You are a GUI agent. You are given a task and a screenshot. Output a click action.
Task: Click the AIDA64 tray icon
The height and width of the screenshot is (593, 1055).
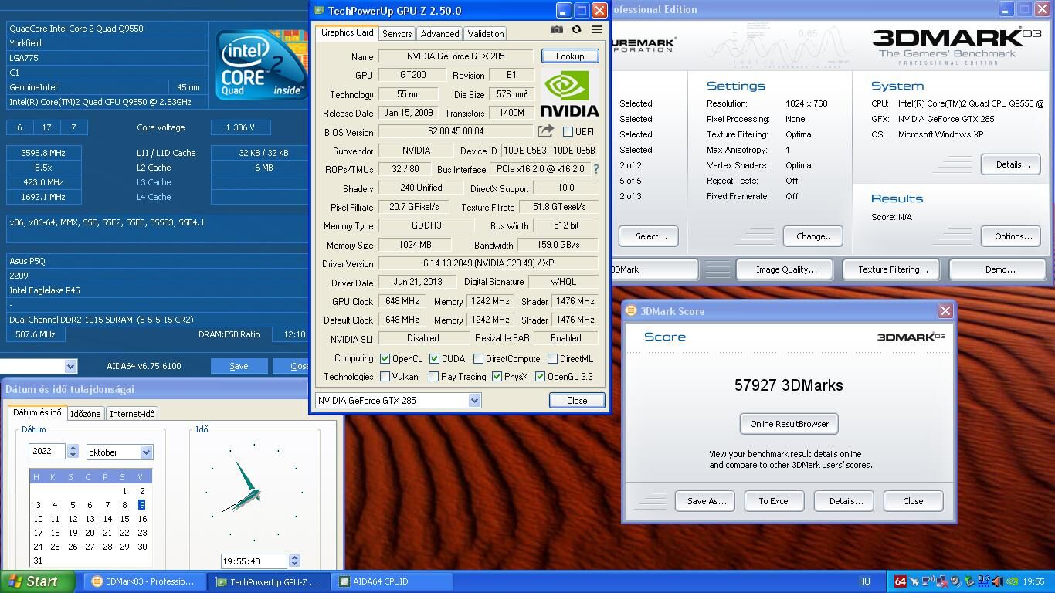coord(901,581)
